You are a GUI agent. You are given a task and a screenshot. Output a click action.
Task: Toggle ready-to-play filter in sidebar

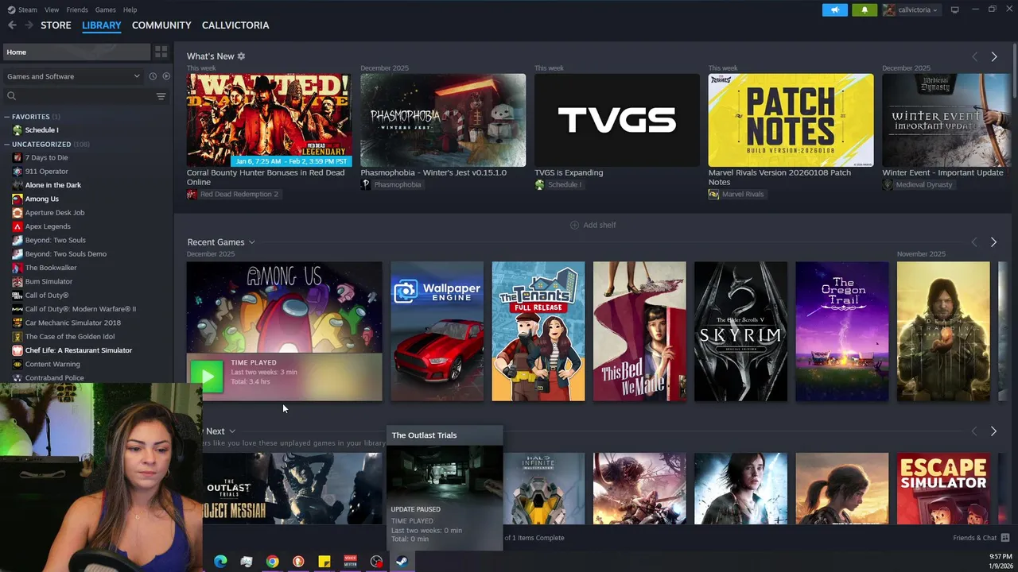166,76
